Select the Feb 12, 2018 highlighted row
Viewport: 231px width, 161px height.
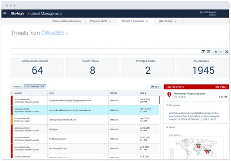click(85, 110)
